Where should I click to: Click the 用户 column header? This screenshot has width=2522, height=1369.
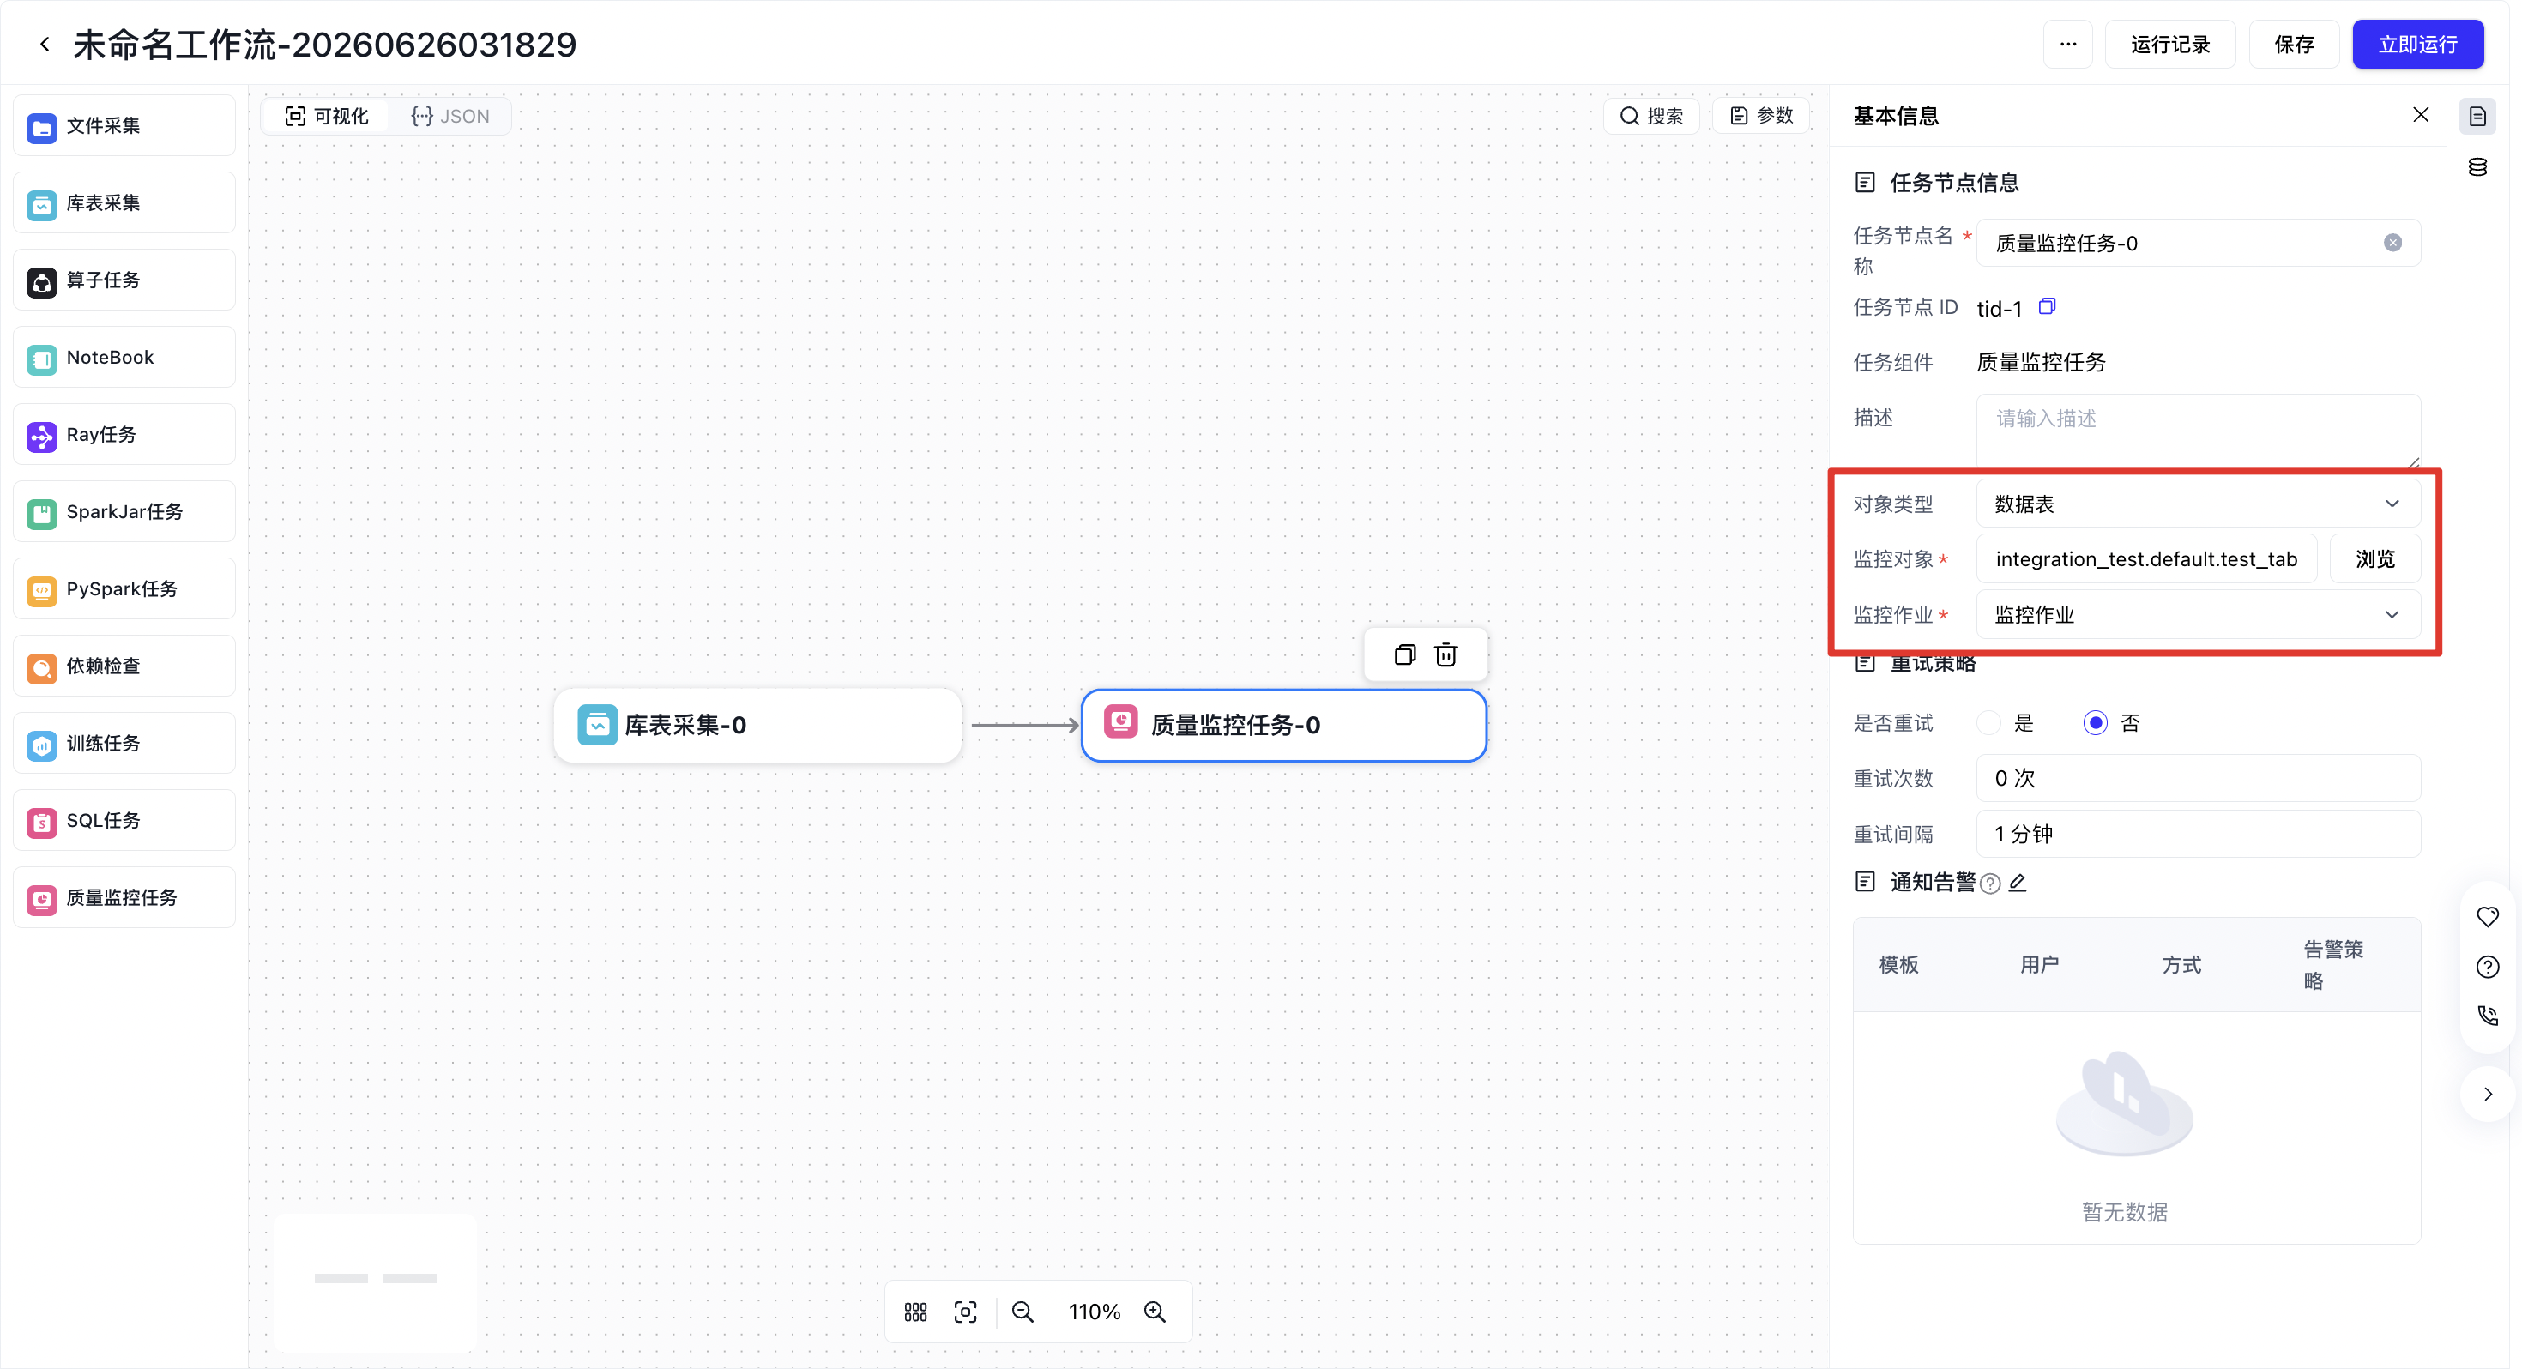(x=2039, y=965)
